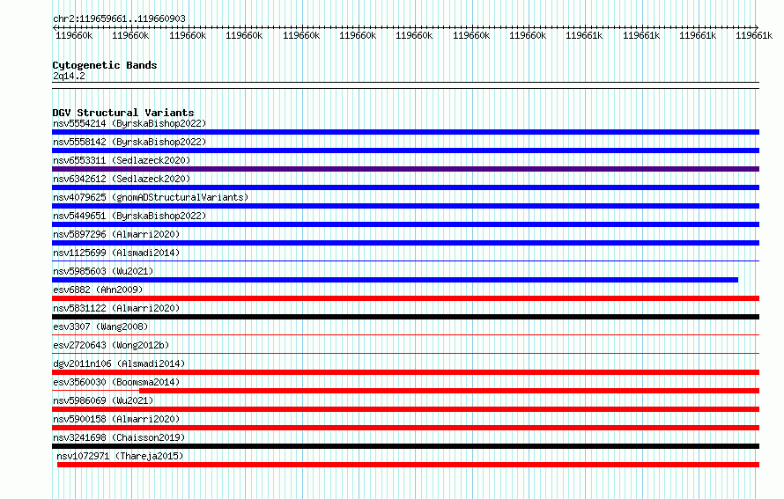This screenshot has height=499, width=784.
Task: Open variant nsv5831122 (Almarri2020) label
Action: [x=116, y=308]
